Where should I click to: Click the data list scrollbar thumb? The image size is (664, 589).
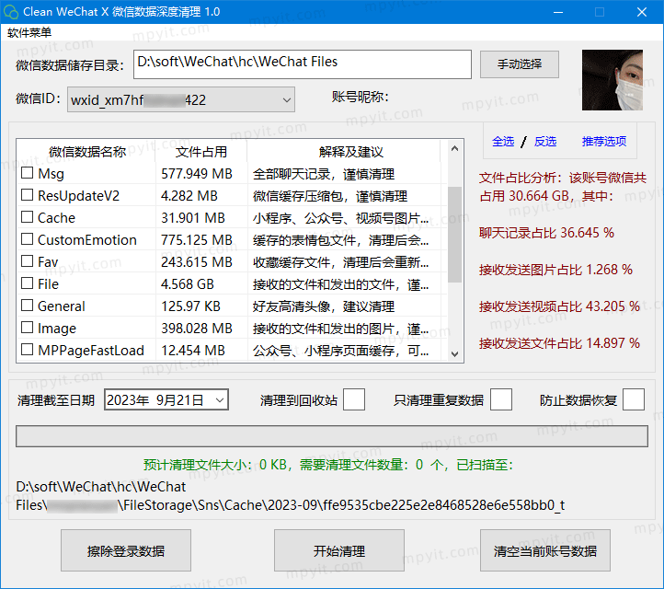(x=455, y=234)
